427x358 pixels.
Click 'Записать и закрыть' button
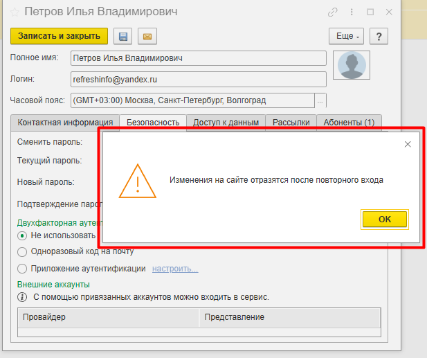pos(59,35)
